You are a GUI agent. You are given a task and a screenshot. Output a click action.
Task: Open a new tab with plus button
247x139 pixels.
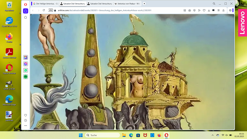144,4
